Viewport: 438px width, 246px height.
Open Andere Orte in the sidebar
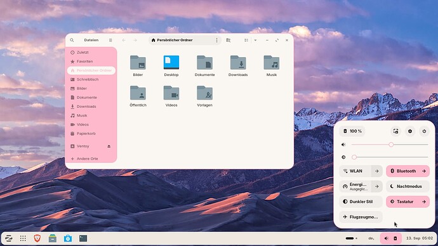click(91, 159)
